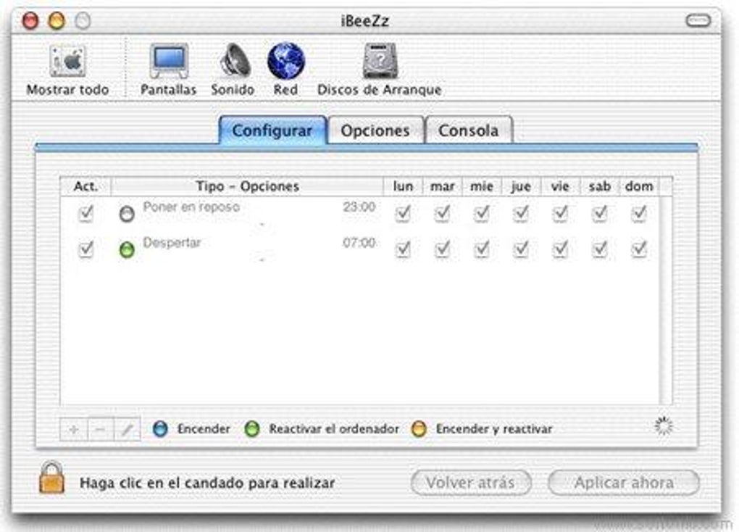This screenshot has height=532, width=739.
Task: Click the minus remove-event button
Action: point(101,430)
